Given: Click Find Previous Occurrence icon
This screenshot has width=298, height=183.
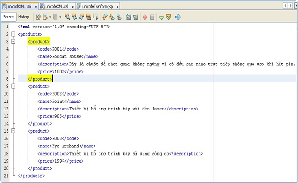Looking at the screenshot, I should point(74,17).
